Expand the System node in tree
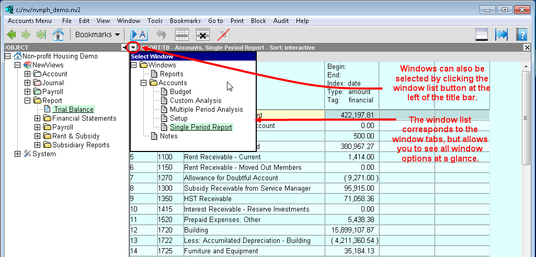Viewport: 536px width, 257px height. point(18,154)
